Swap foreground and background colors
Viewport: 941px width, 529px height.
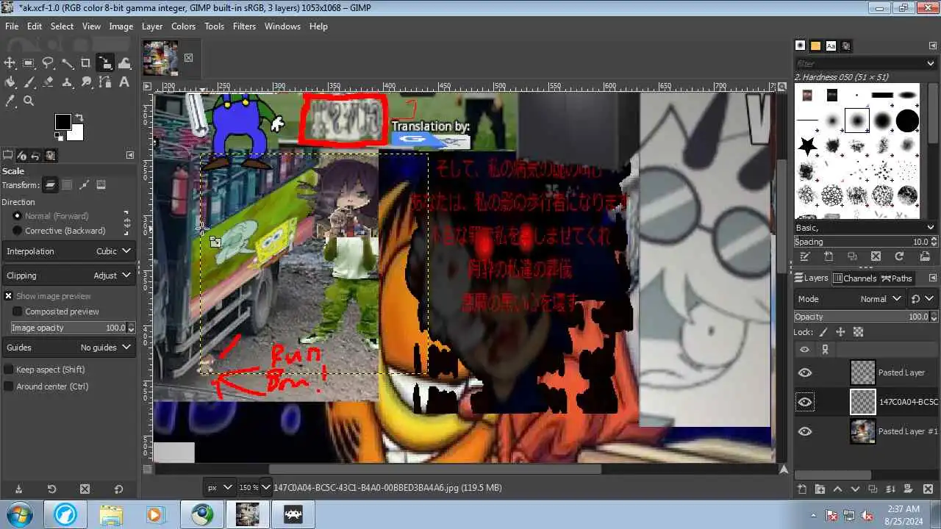[x=79, y=118]
